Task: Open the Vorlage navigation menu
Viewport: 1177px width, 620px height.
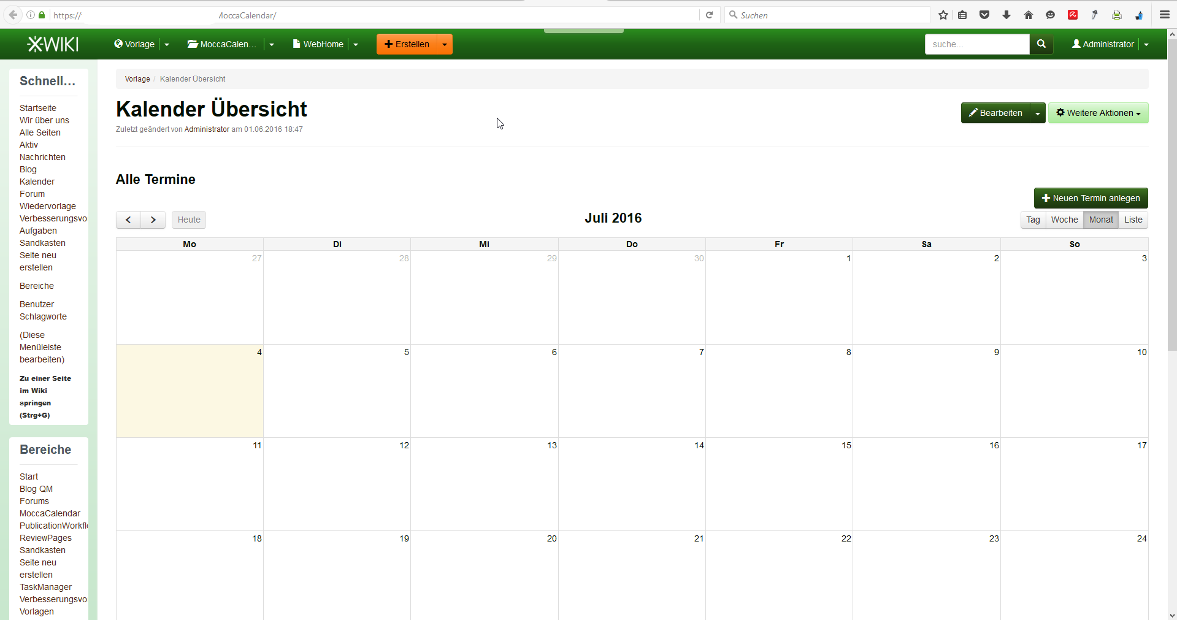Action: pyautogui.click(x=134, y=44)
